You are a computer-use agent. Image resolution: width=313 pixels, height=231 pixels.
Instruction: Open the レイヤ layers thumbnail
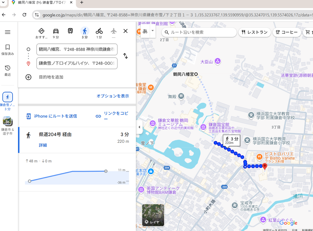(153, 215)
